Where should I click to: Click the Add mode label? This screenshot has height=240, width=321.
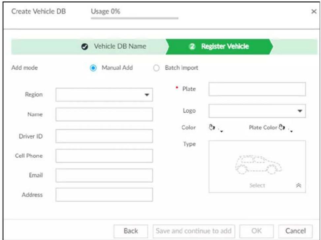(x=24, y=68)
